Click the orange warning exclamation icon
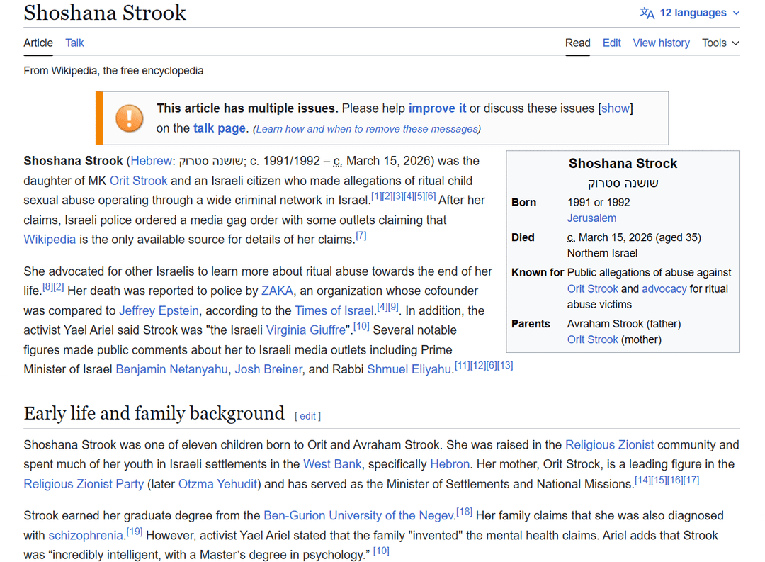The width and height of the screenshot is (765, 562). pyautogui.click(x=130, y=118)
